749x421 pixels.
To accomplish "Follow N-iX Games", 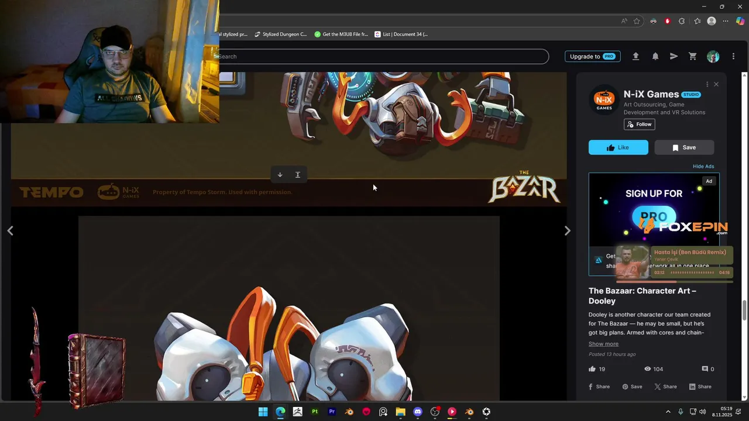I will (x=639, y=124).
